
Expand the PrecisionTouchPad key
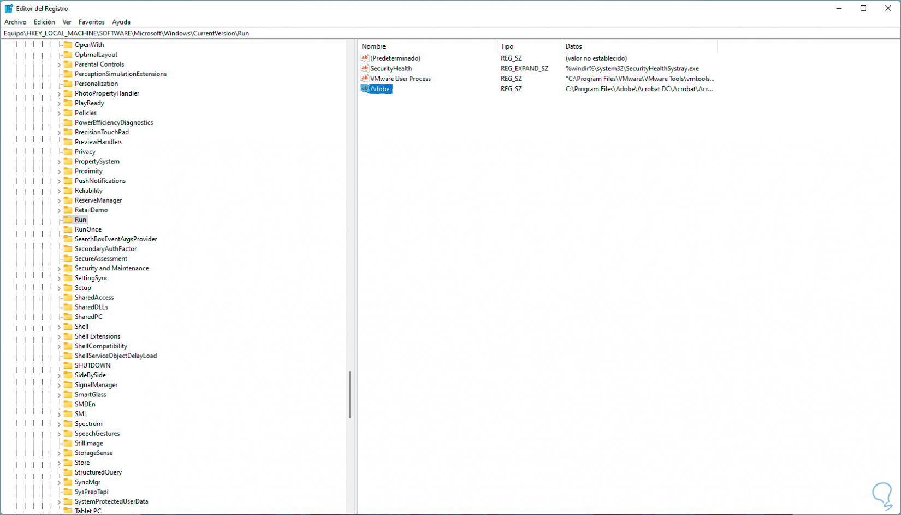(59, 132)
